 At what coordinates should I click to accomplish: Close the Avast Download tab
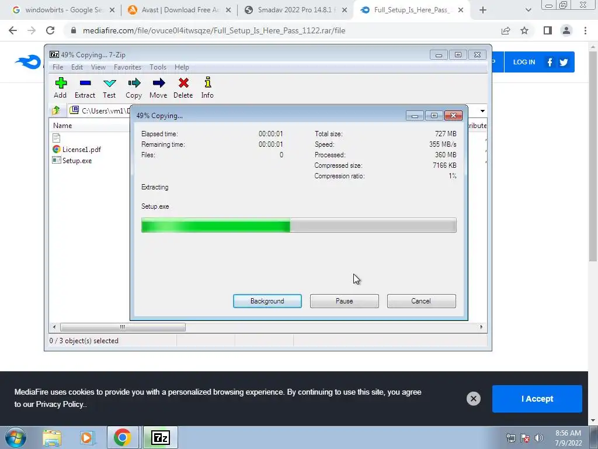pos(228,11)
